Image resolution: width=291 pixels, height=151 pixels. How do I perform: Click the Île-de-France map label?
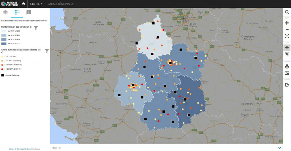click(x=193, y=25)
